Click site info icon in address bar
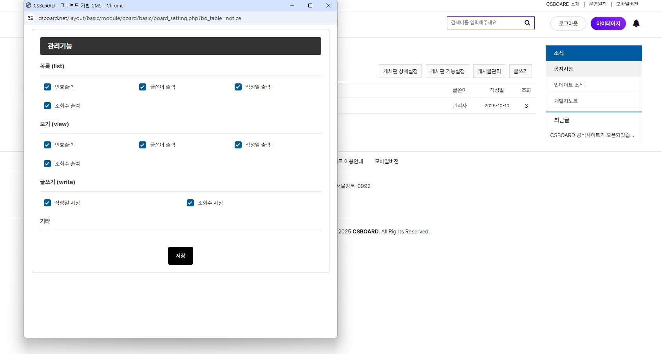662x354 pixels. click(31, 18)
